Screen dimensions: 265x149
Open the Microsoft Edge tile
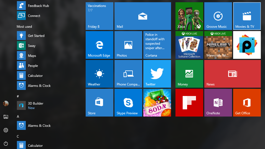click(99, 45)
